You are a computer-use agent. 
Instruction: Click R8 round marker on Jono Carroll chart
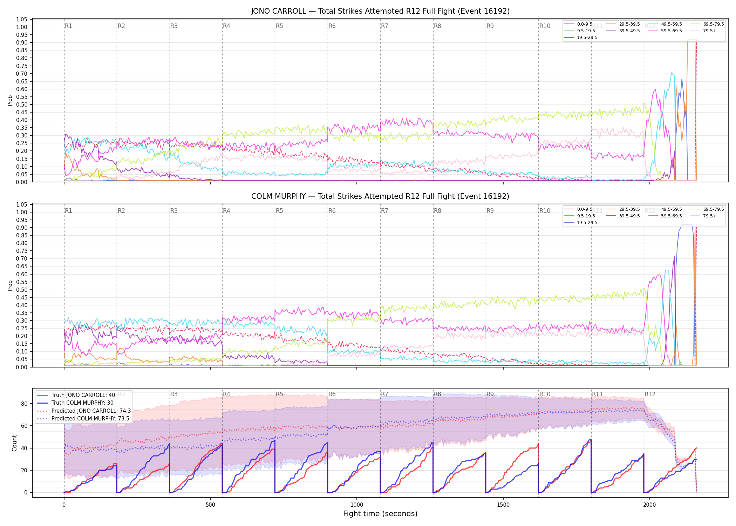pyautogui.click(x=437, y=26)
